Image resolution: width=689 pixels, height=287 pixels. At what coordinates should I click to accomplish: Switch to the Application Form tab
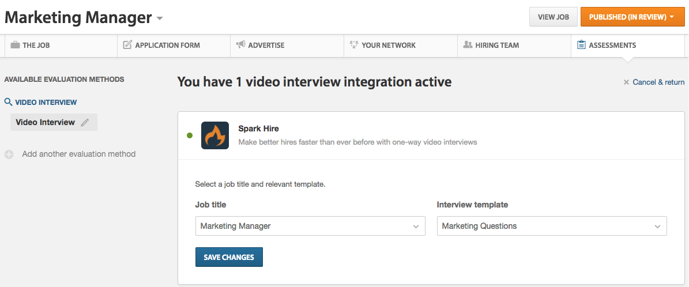(167, 45)
